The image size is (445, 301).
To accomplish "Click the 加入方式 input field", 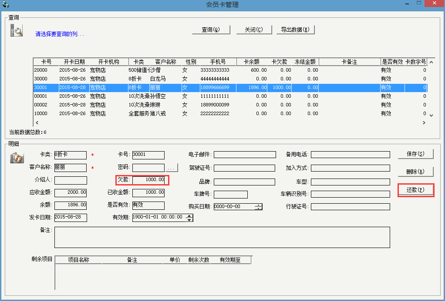I will [351, 168].
